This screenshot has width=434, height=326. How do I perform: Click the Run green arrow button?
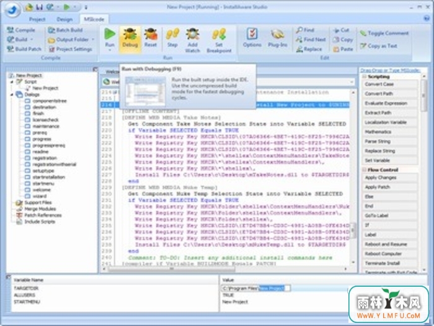110,34
